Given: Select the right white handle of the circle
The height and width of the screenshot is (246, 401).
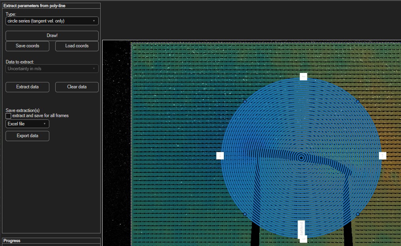Looking at the screenshot, I should [x=382, y=156].
